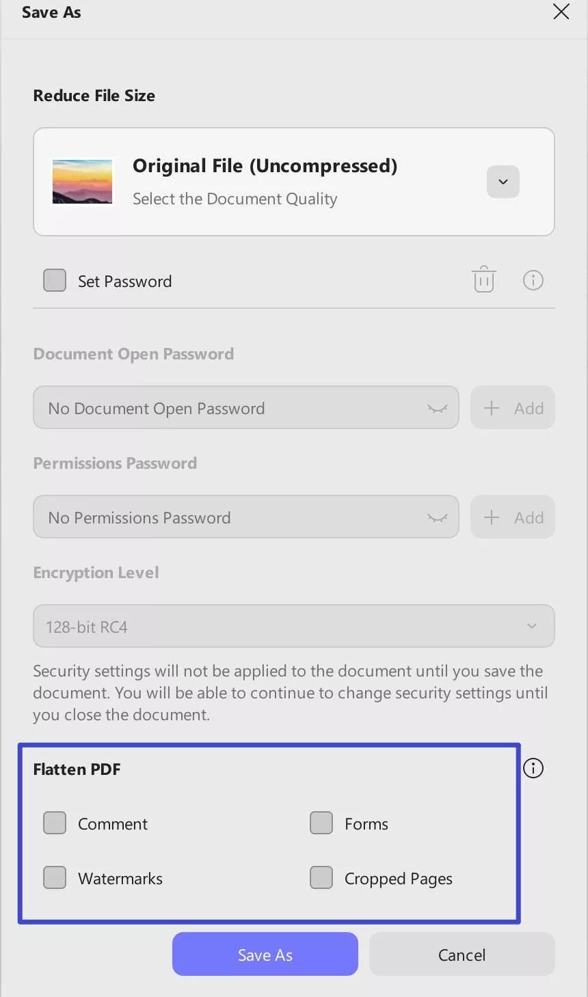This screenshot has height=997, width=588.
Task: Open the 128-bit RC4 encryption dropdown
Action: tap(294, 626)
